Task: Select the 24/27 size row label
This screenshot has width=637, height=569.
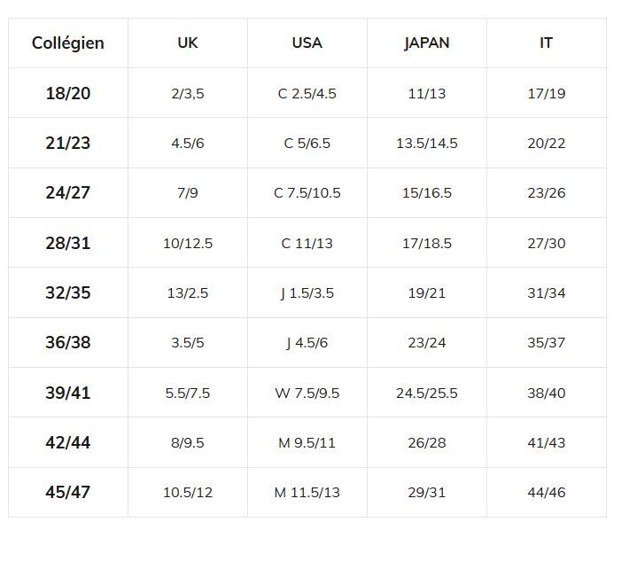Action: click(x=68, y=192)
